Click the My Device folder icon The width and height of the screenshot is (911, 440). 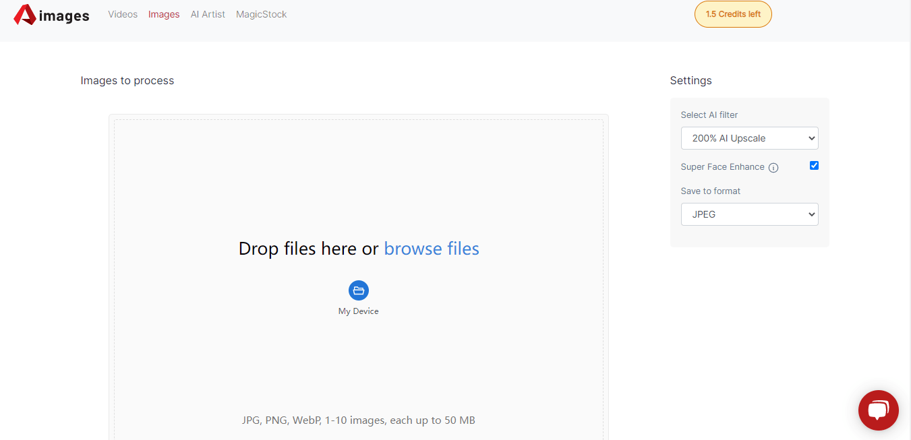(359, 290)
